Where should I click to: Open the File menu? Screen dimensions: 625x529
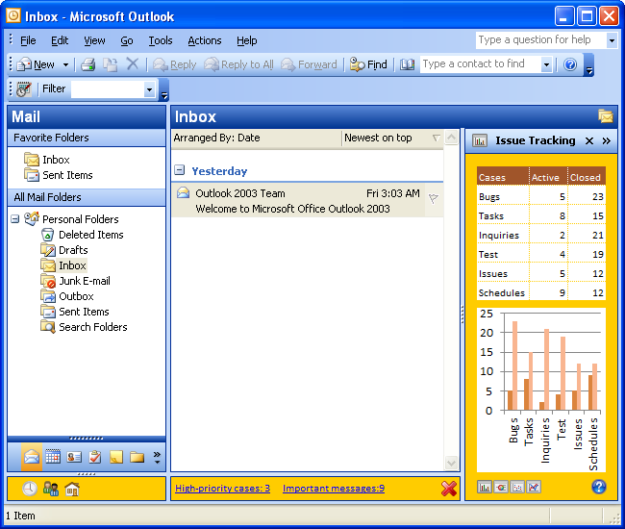(x=28, y=40)
